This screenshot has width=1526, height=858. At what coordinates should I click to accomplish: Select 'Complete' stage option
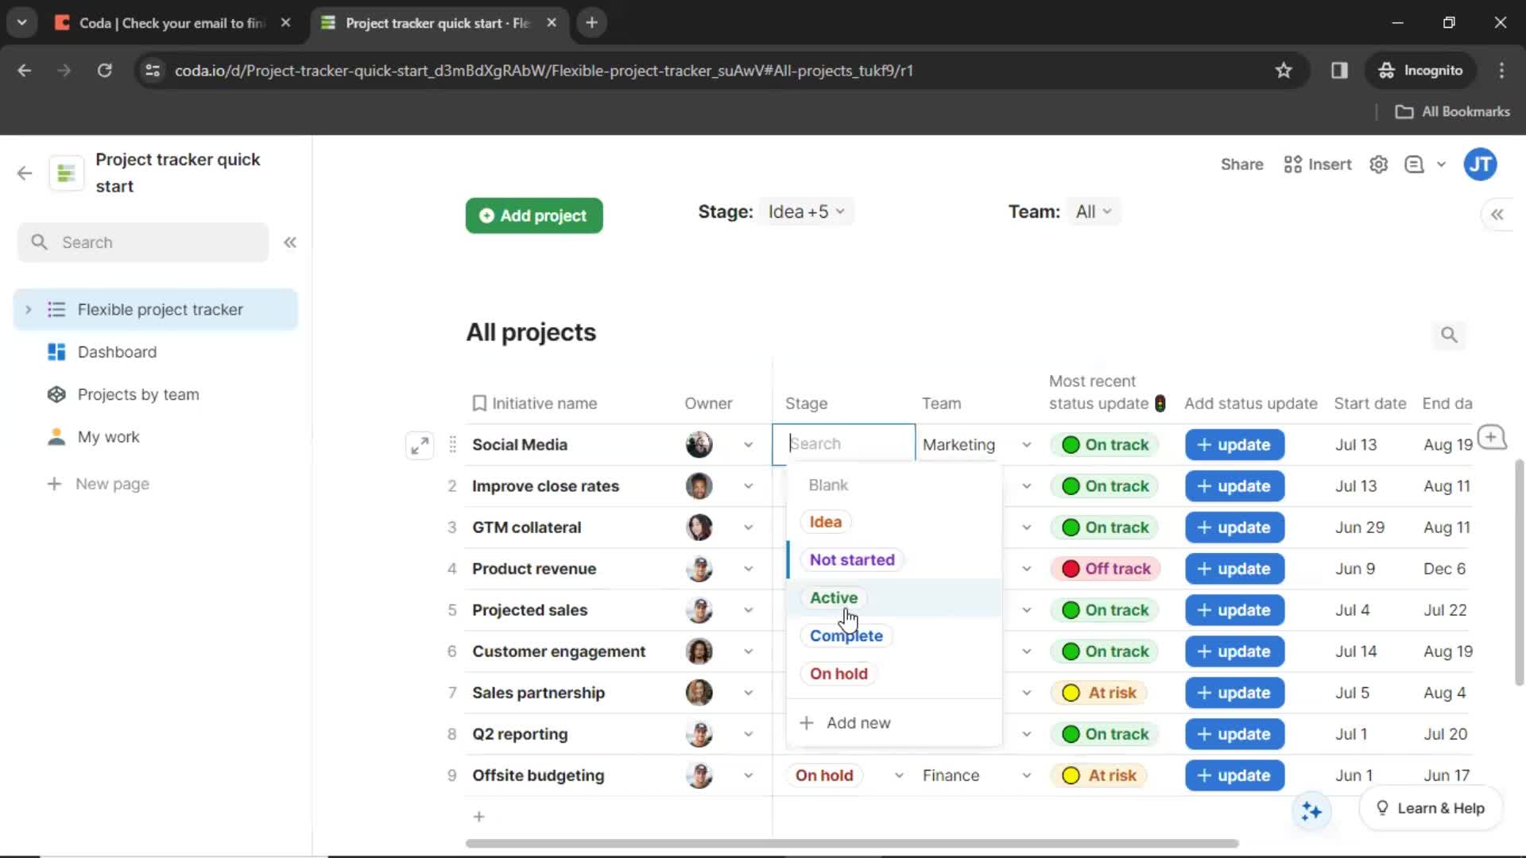point(846,636)
